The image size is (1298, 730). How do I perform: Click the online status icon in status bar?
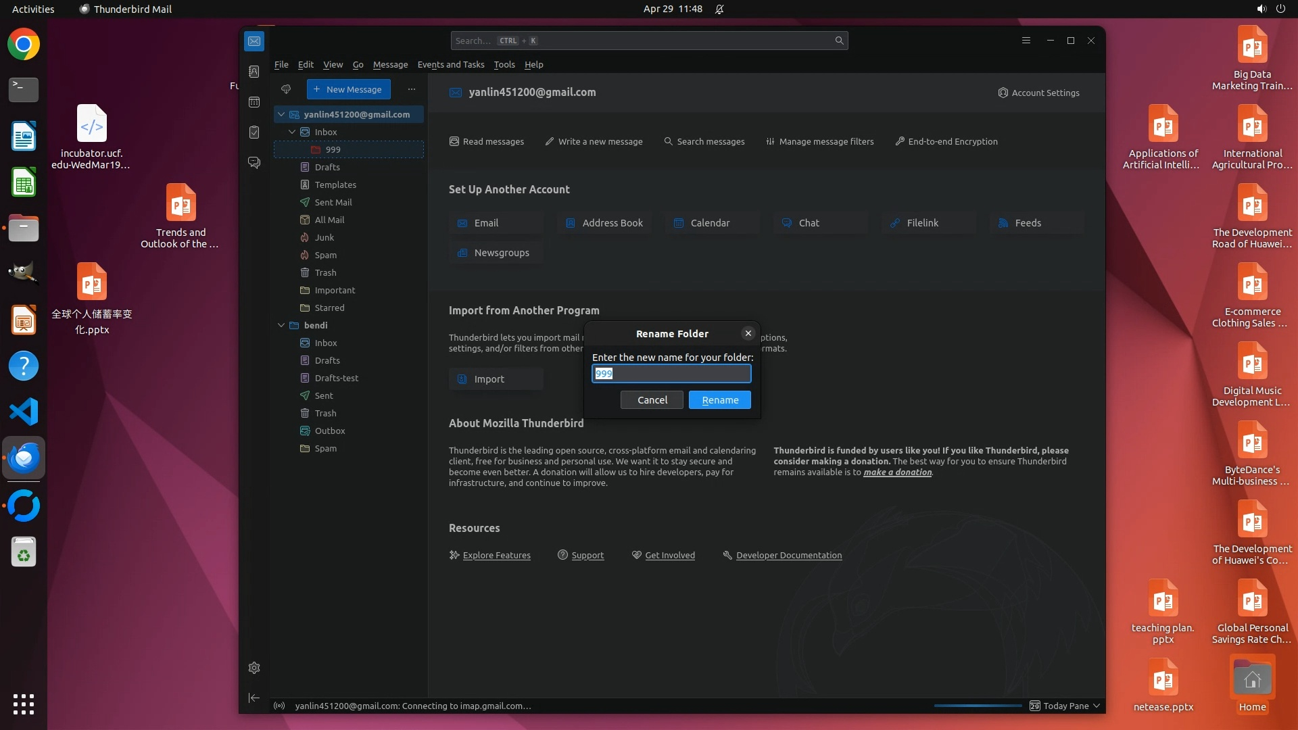pos(279,706)
